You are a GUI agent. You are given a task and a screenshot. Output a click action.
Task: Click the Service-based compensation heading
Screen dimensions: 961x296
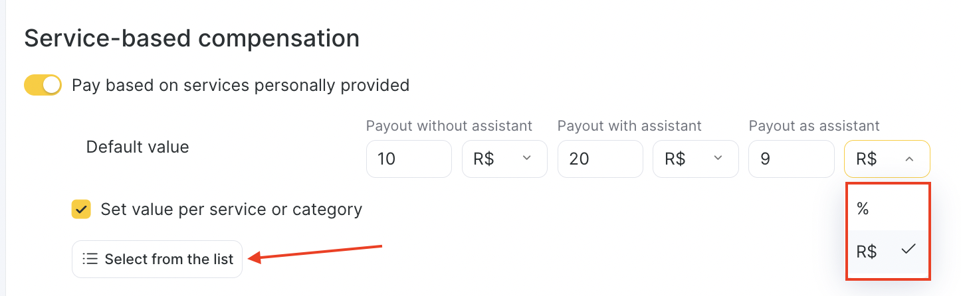coord(192,38)
